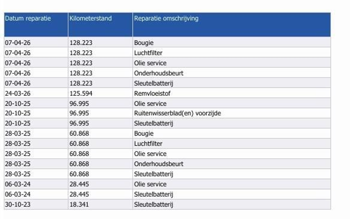Click the Onderhoudsbeurt entry dated 07-04-26
The width and height of the screenshot is (350, 219).
[x=158, y=73]
